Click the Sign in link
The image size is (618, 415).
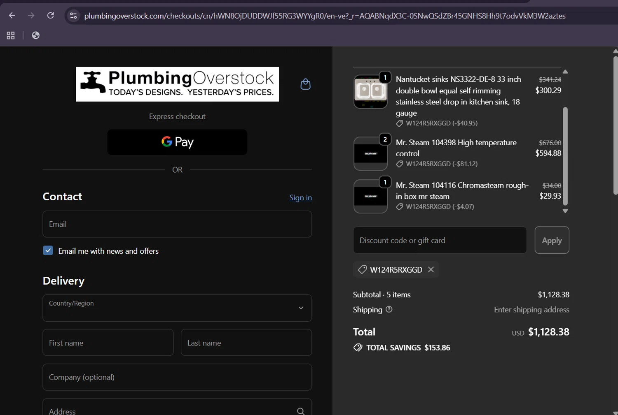(x=300, y=198)
